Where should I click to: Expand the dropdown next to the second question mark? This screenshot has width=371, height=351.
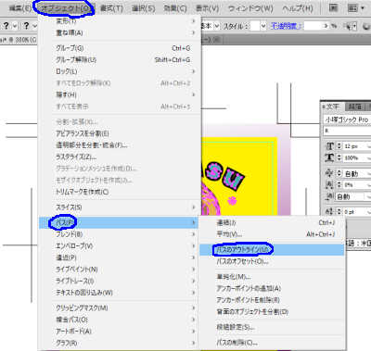pyautogui.click(x=34, y=26)
